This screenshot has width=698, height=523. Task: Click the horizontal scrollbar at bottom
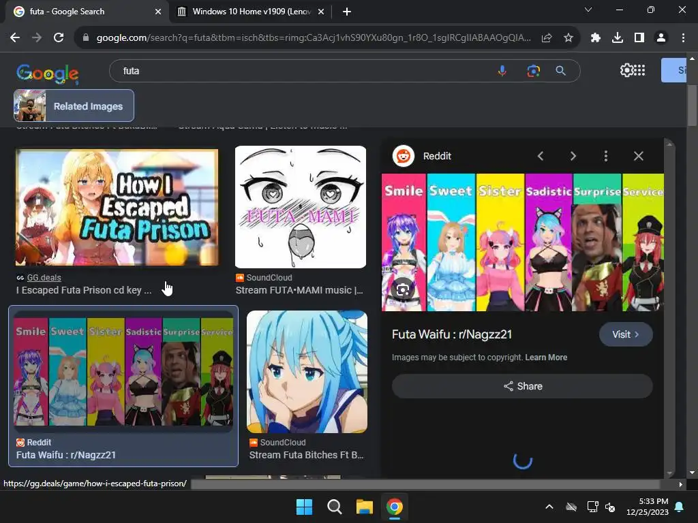click(x=425, y=484)
